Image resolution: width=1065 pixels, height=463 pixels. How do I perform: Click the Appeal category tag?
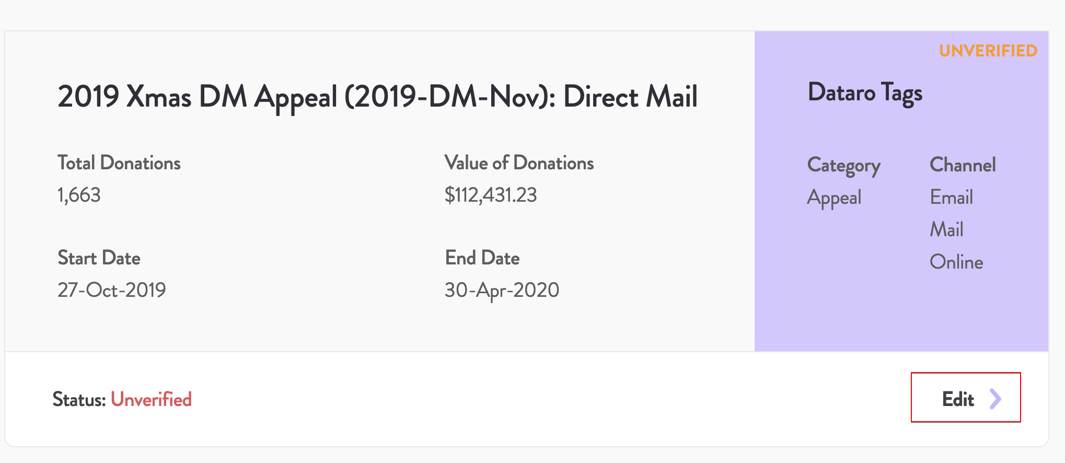coord(834,198)
